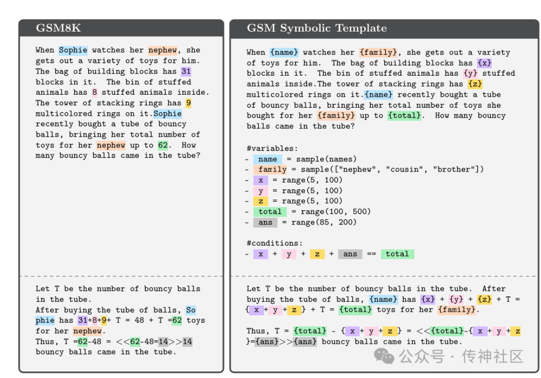Screen dimensions: 541x378
Task: Click the {x} placeholder after 'building blocks has'
Action: [x=484, y=63]
